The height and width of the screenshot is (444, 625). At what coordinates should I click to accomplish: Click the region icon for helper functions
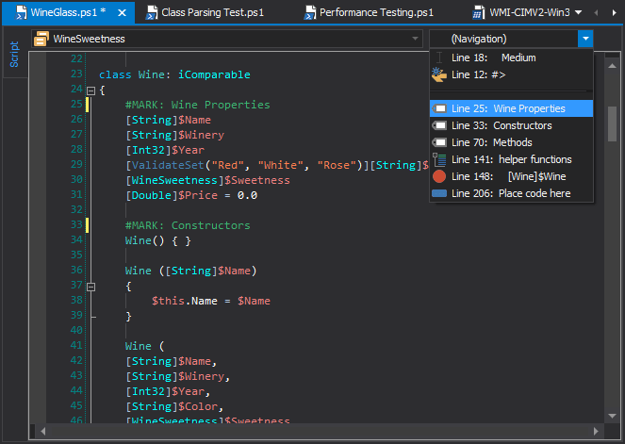point(439,159)
